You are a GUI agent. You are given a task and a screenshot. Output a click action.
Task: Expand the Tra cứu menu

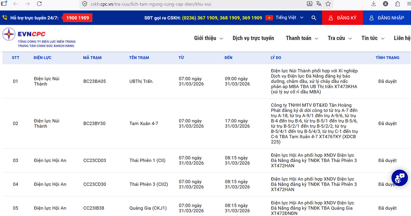coord(340,38)
